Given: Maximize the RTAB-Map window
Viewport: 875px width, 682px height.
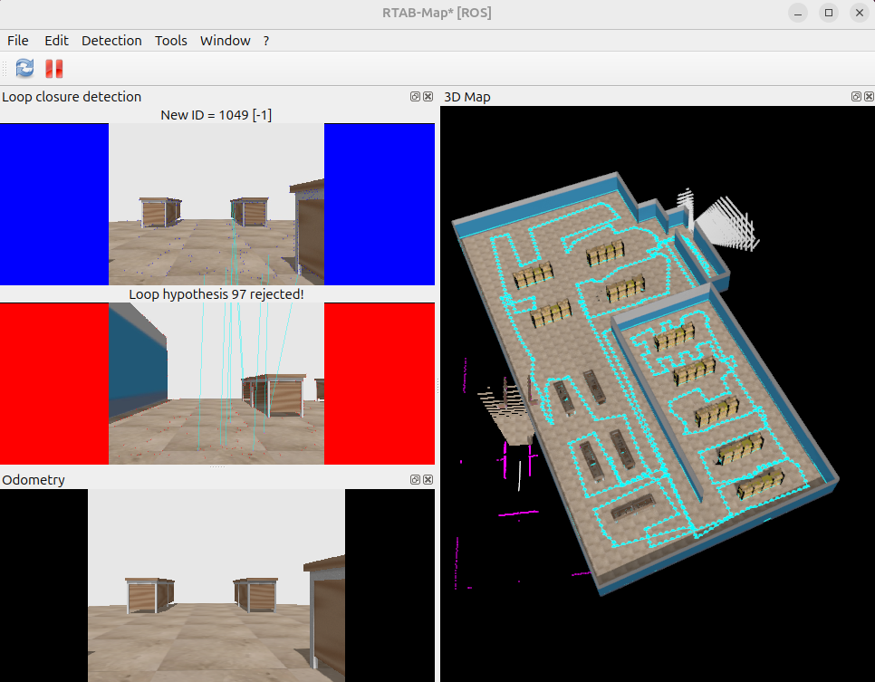Looking at the screenshot, I should tap(828, 14).
